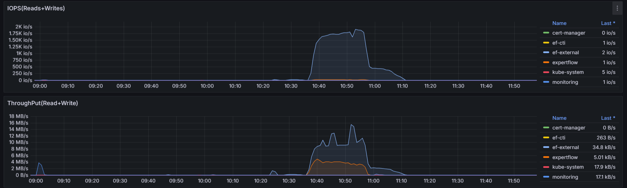Click the yellow ef-cti series color in ThroughPut legend
The image size is (627, 188).
[x=546, y=138]
